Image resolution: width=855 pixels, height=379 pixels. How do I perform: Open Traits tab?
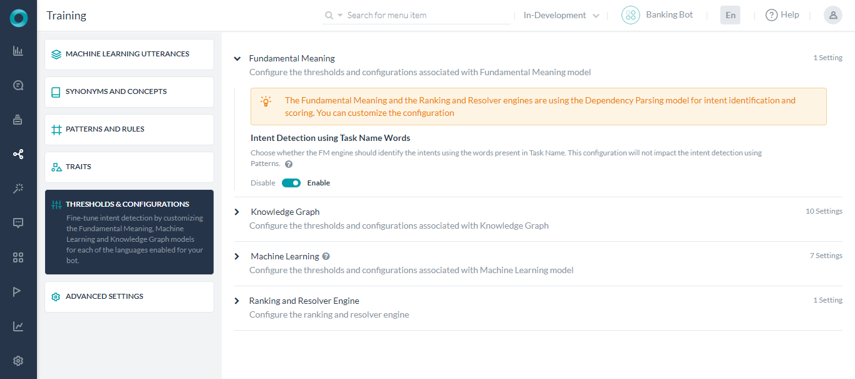click(x=129, y=167)
